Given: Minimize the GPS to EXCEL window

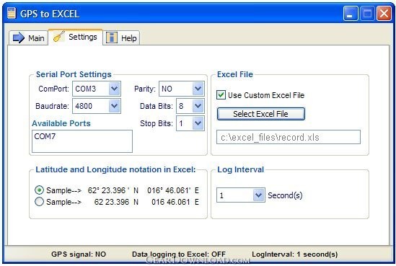Looking at the screenshot, I should (x=351, y=14).
